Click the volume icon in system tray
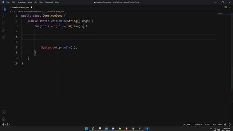 pos(218,130)
